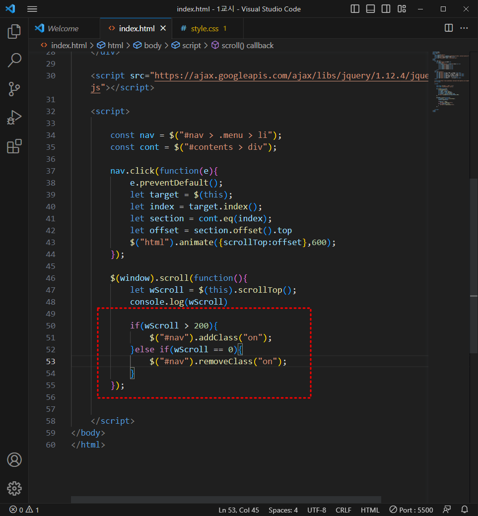Click the 'if(wScroll > 200){' line
The height and width of the screenshot is (516, 478).
(174, 325)
